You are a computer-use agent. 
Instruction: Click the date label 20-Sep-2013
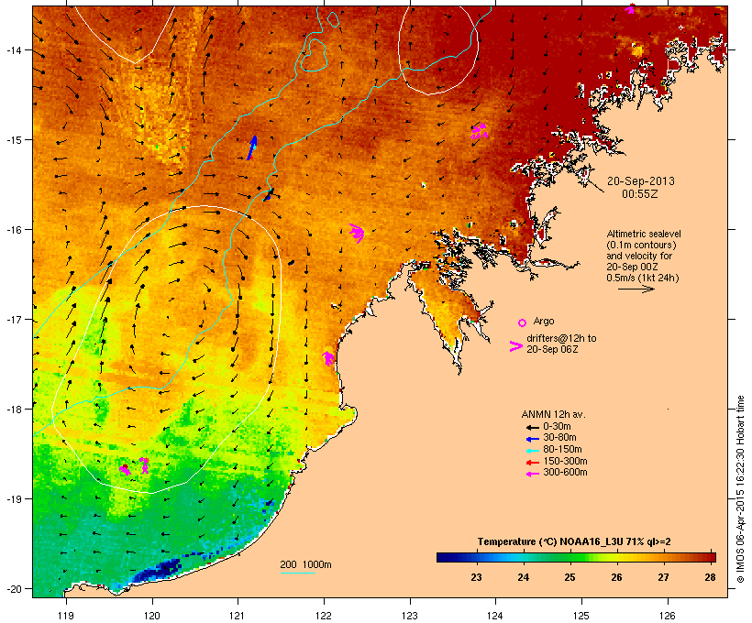point(641,181)
